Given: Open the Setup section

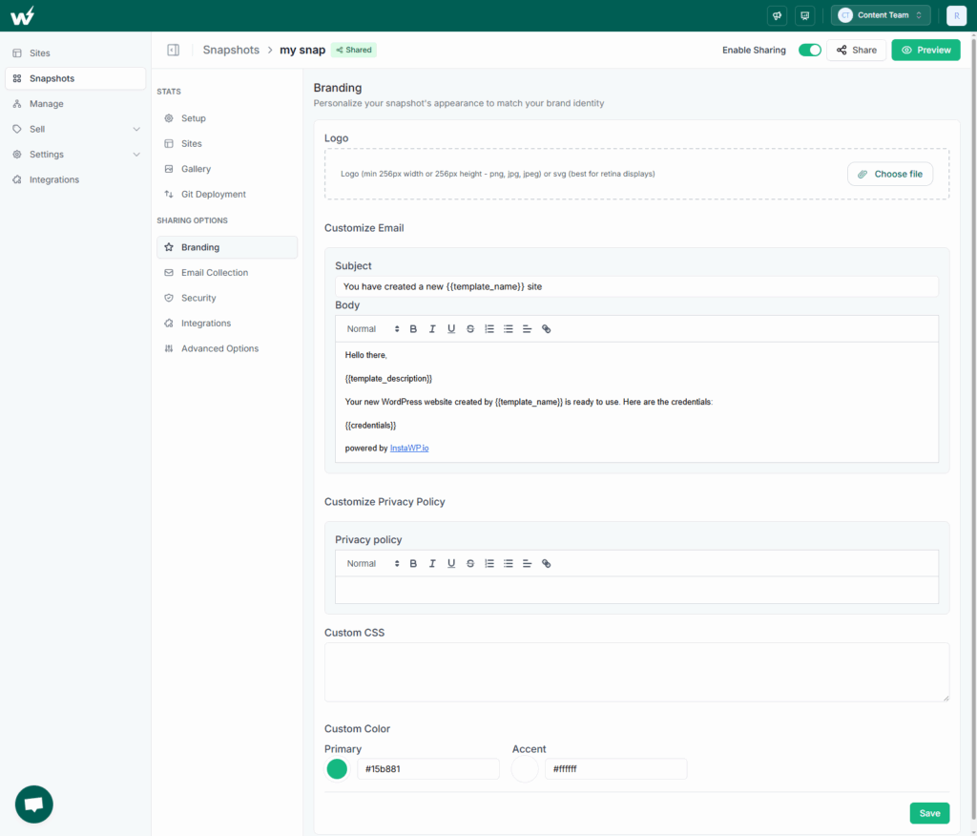Looking at the screenshot, I should pyautogui.click(x=227, y=117).
